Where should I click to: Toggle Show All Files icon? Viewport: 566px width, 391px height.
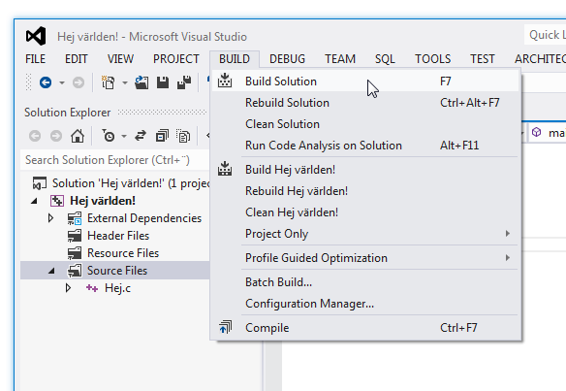[x=183, y=136]
